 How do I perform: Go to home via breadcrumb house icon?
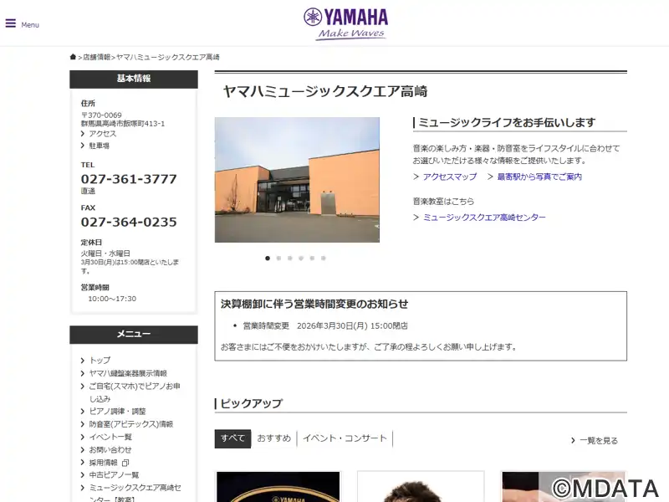point(73,57)
